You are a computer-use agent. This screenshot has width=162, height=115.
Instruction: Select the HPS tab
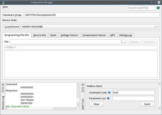(x=112, y=35)
